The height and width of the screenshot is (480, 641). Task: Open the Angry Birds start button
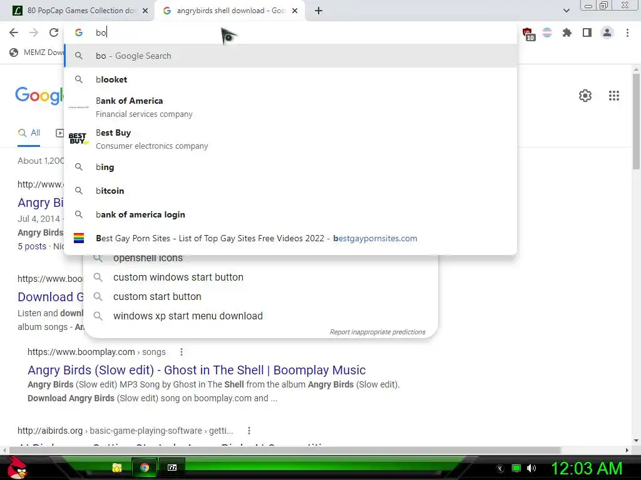coord(17,467)
